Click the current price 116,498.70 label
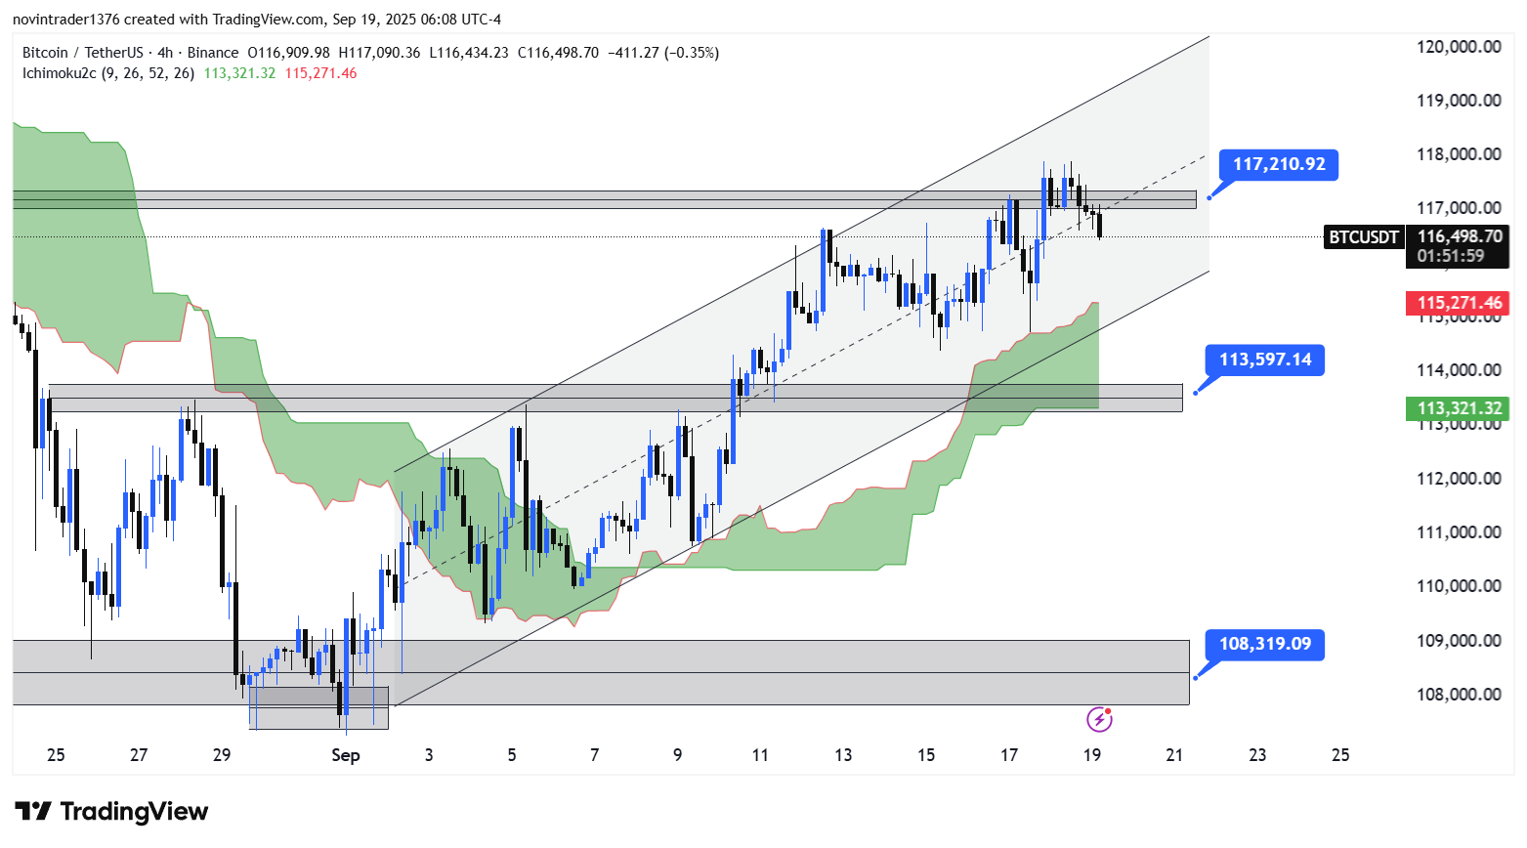The width and height of the screenshot is (1527, 848). pos(1459,236)
